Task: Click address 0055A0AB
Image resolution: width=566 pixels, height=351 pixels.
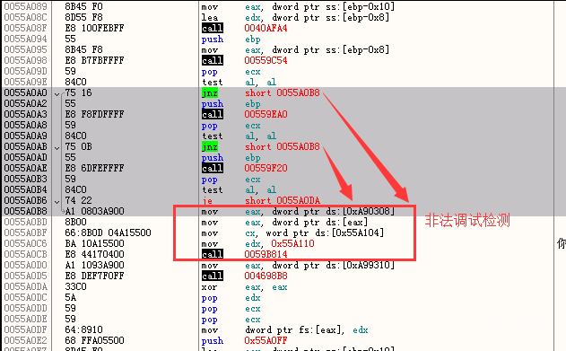Action: 26,146
